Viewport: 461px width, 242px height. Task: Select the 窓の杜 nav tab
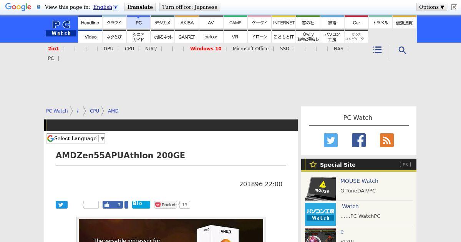tap(308, 23)
